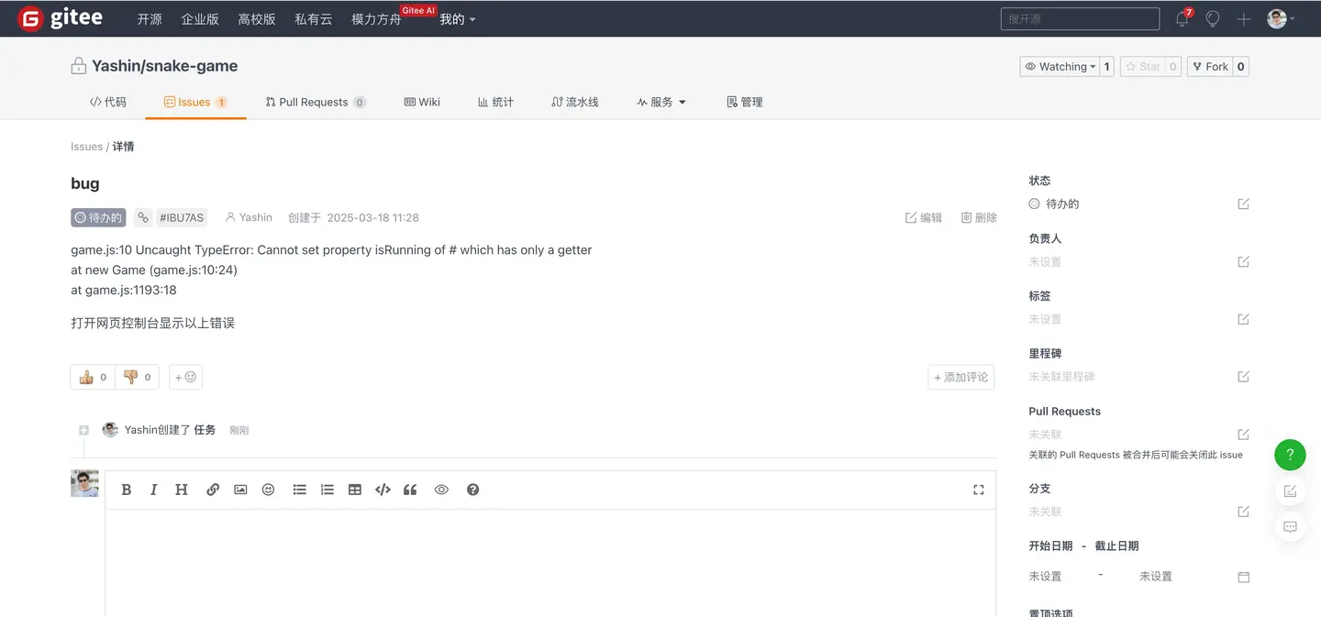Click the 编辑 button to edit the issue
Screen dimensions: 1321x617
[x=923, y=217]
